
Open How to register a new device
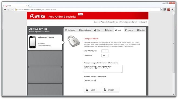pyautogui.click(x=40, y=32)
